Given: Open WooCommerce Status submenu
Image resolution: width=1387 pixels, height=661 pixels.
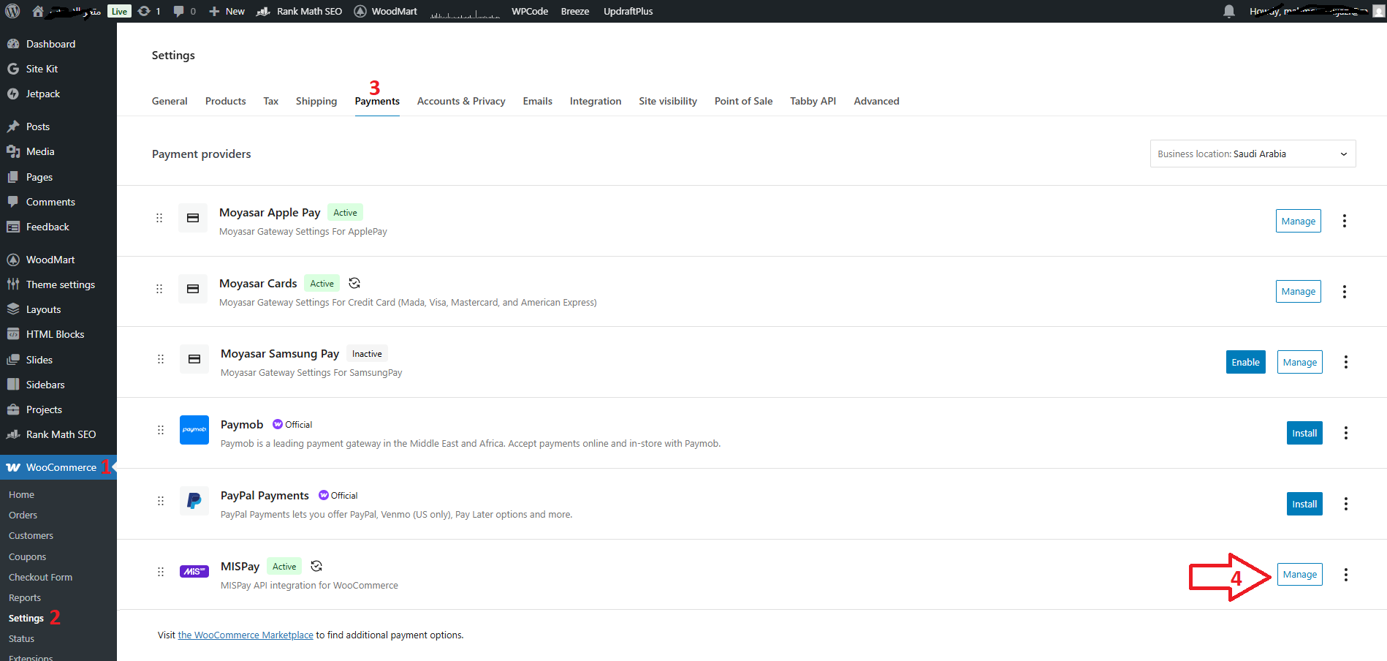Looking at the screenshot, I should point(22,639).
